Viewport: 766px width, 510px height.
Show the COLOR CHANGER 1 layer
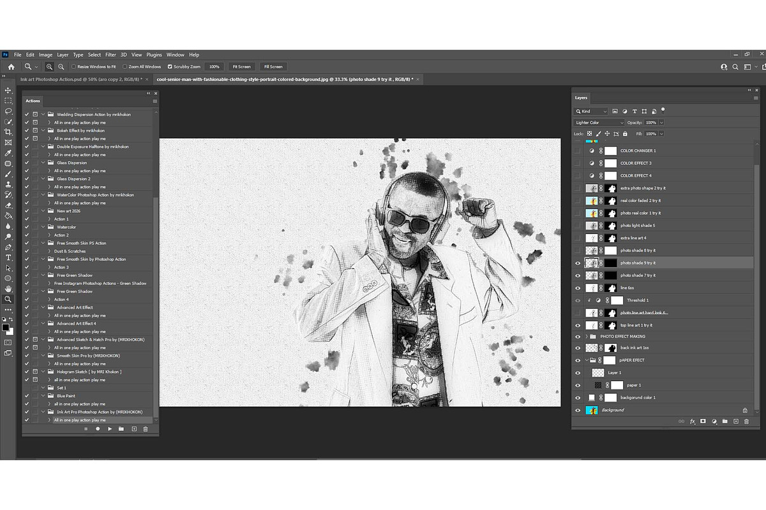point(578,150)
